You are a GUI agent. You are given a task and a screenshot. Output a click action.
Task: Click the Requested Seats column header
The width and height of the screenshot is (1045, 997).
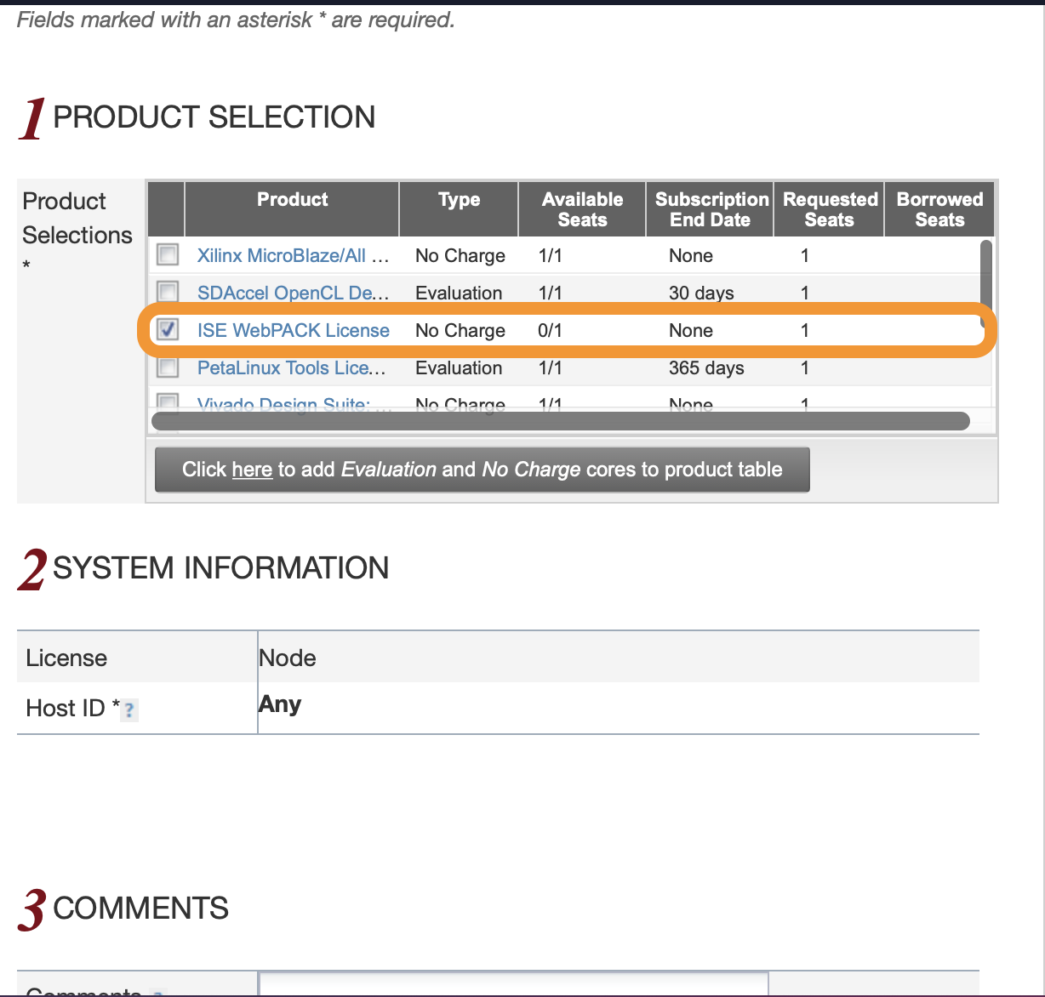(830, 208)
